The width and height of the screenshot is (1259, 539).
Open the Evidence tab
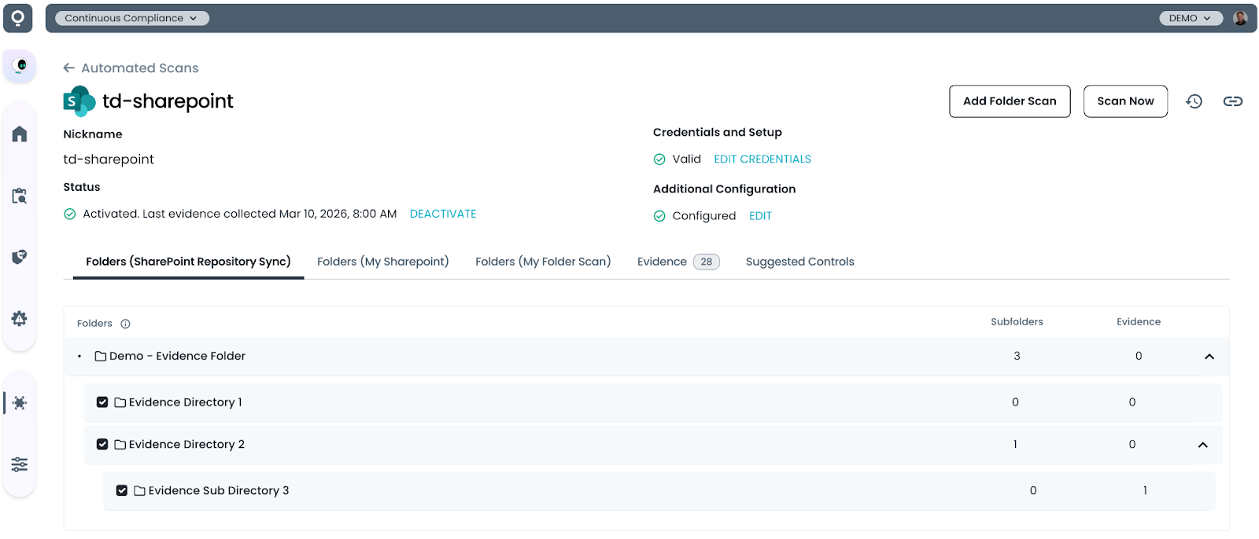point(677,262)
